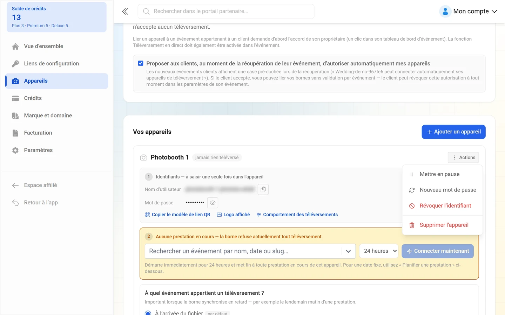Expand the event search combo box arrow
505x315 pixels.
point(348,251)
